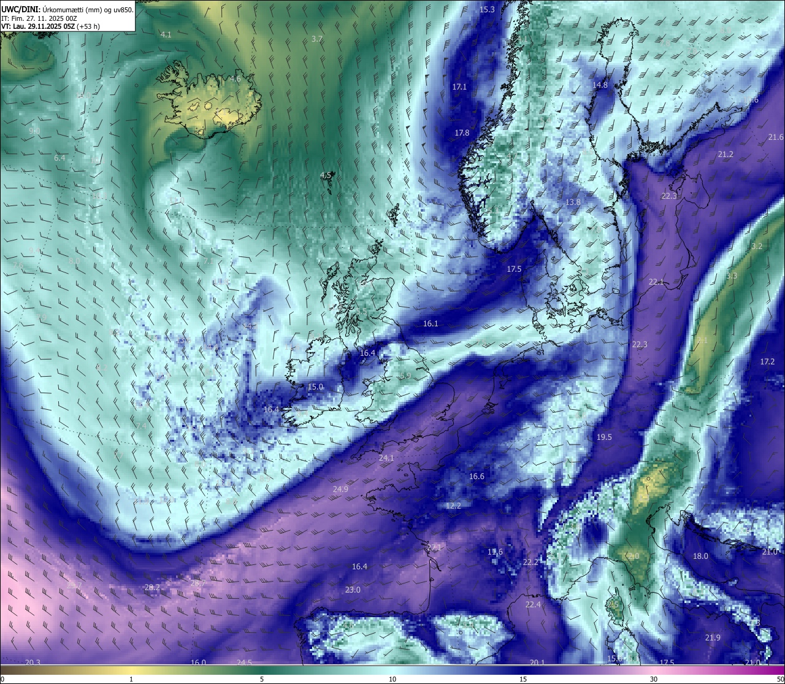This screenshot has width=785, height=684.
Task: Select the 21.6 value
Action: tap(776, 137)
